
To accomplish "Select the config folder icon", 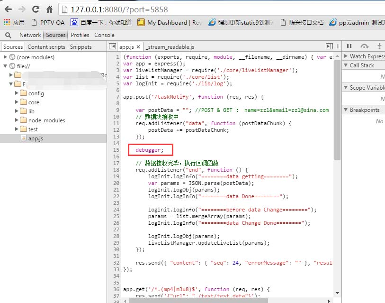I will coord(24,93).
